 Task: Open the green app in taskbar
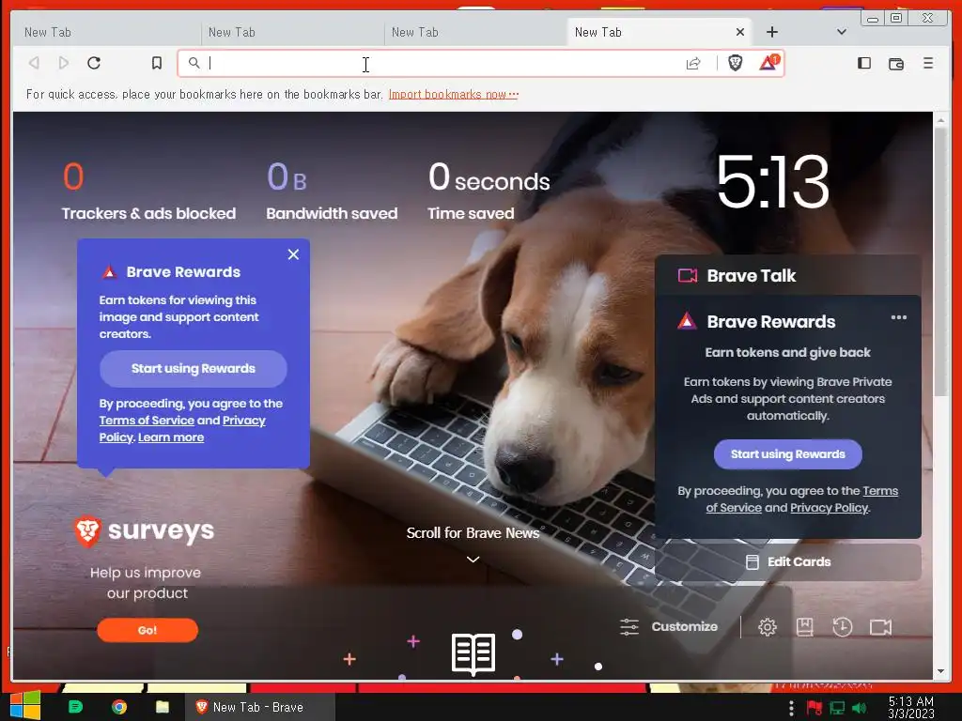75,707
